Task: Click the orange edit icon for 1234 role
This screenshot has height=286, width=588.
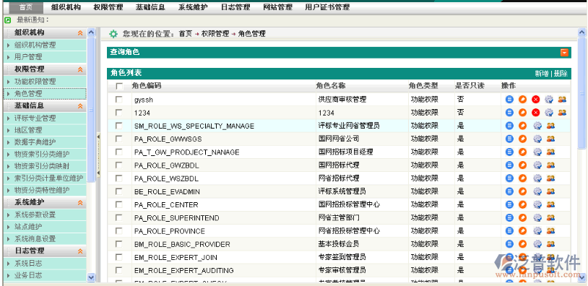Action: (x=522, y=113)
